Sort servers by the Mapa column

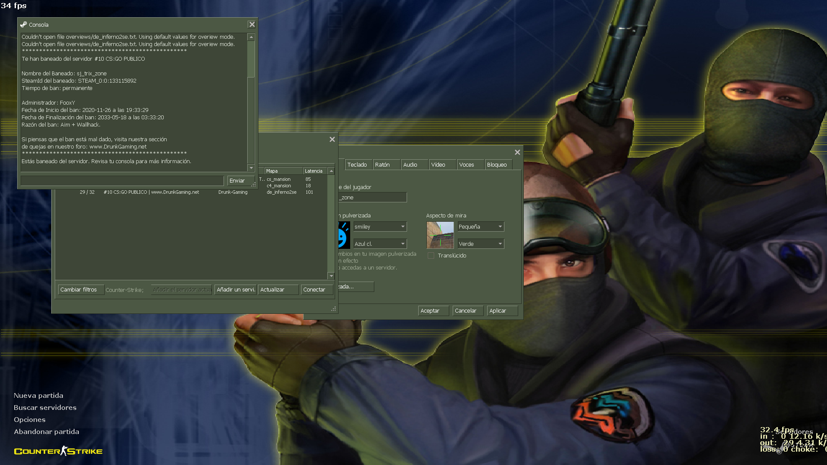pyautogui.click(x=283, y=171)
